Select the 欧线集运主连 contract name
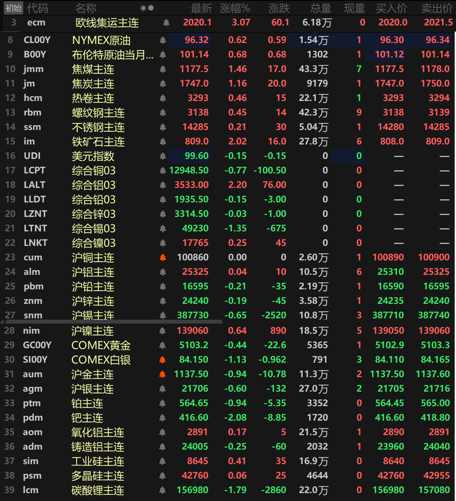Screen dimensions: 456x501 coord(107,23)
